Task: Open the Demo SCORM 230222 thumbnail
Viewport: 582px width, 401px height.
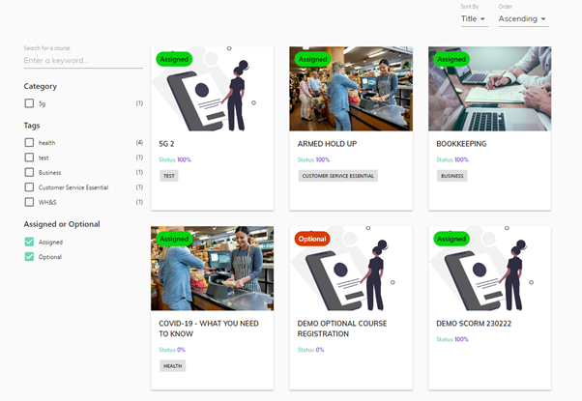Action: pyautogui.click(x=489, y=269)
